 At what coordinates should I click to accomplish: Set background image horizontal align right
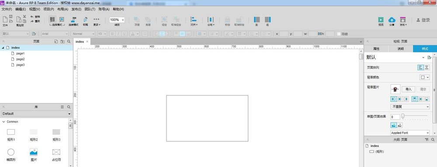(406, 99)
